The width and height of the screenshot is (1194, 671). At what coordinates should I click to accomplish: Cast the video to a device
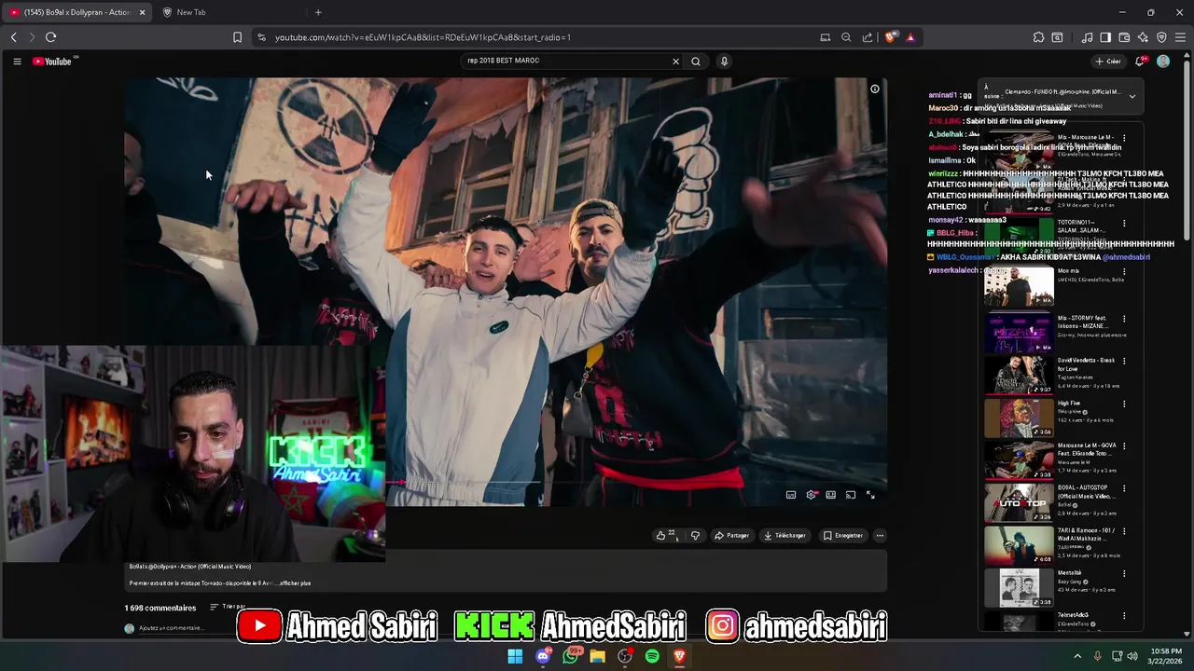coord(851,495)
